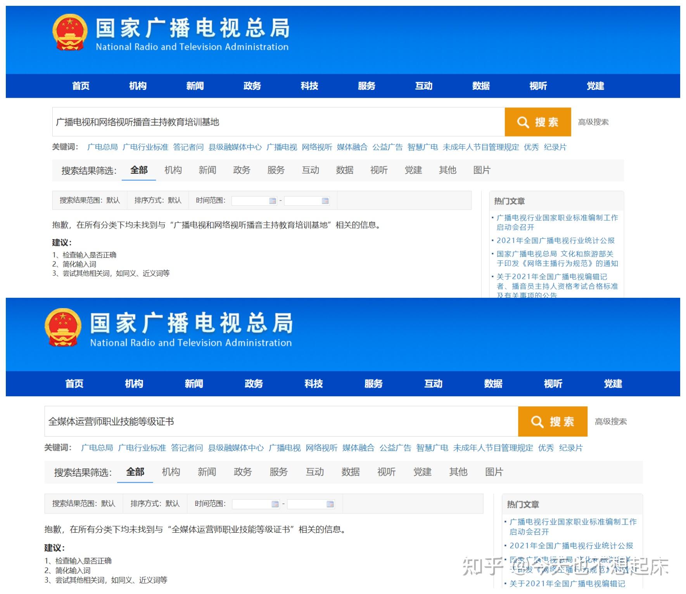Open the start-date calendar icon on the 培训基地 page
Image resolution: width=686 pixels, height=594 pixels.
273,201
